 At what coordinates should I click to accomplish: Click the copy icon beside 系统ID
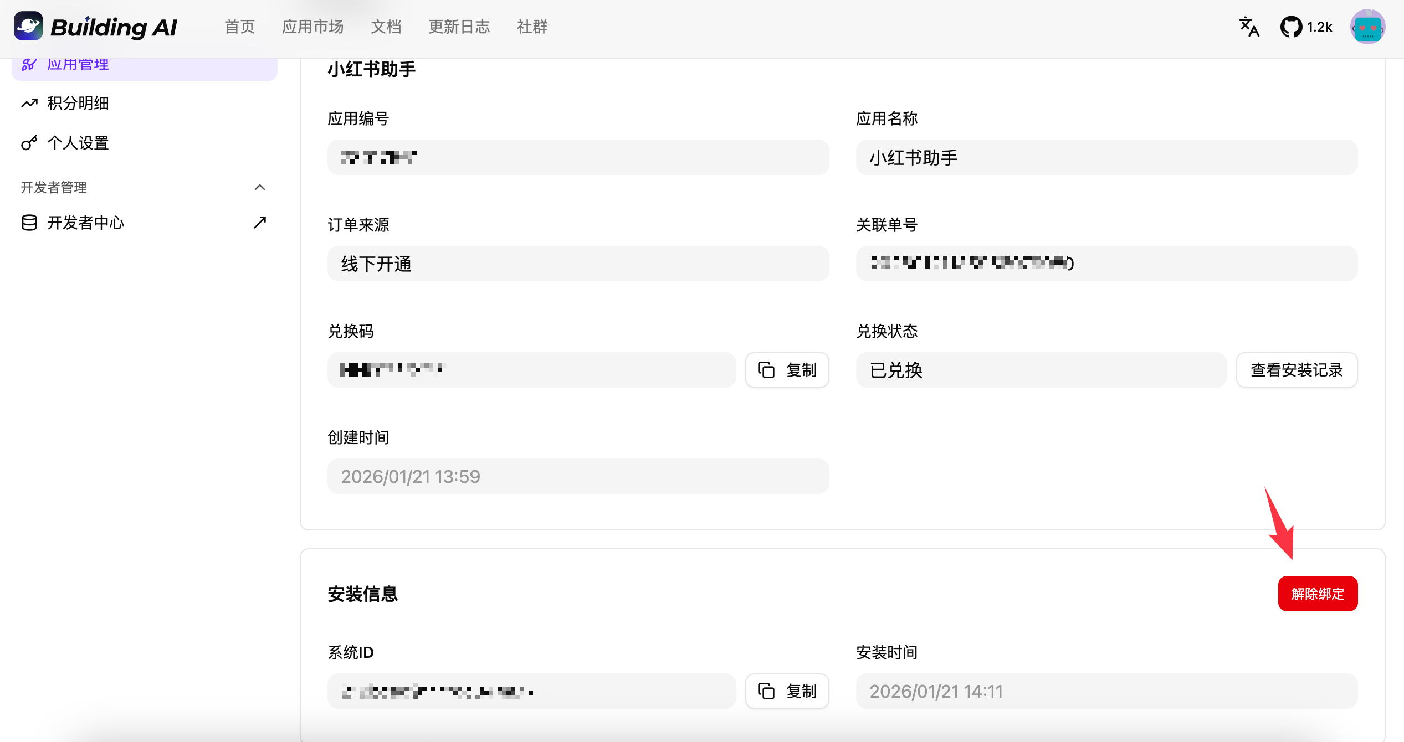766,691
